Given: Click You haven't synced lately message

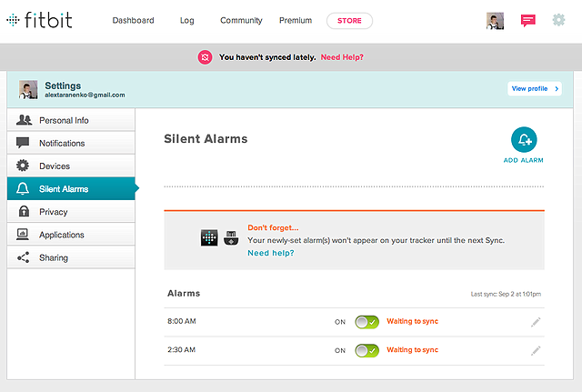Looking at the screenshot, I should pyautogui.click(x=267, y=57).
